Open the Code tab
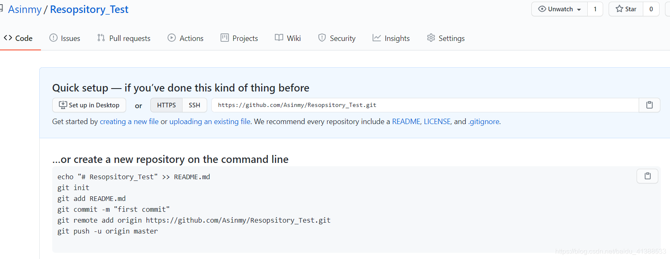This screenshot has height=259, width=670. 18,38
